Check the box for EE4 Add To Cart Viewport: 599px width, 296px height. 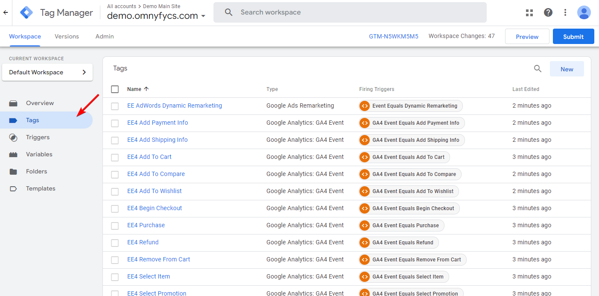click(115, 158)
